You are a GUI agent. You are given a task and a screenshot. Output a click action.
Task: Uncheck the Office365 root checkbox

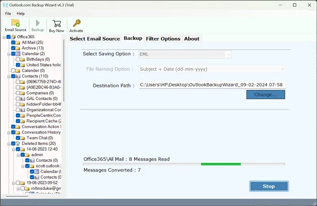click(8, 37)
